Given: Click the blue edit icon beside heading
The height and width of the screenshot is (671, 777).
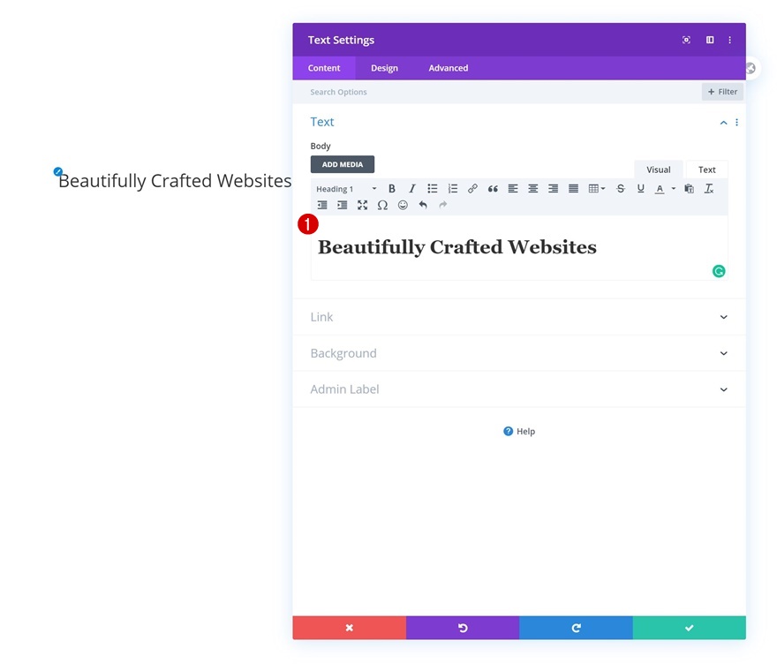Looking at the screenshot, I should pyautogui.click(x=58, y=171).
